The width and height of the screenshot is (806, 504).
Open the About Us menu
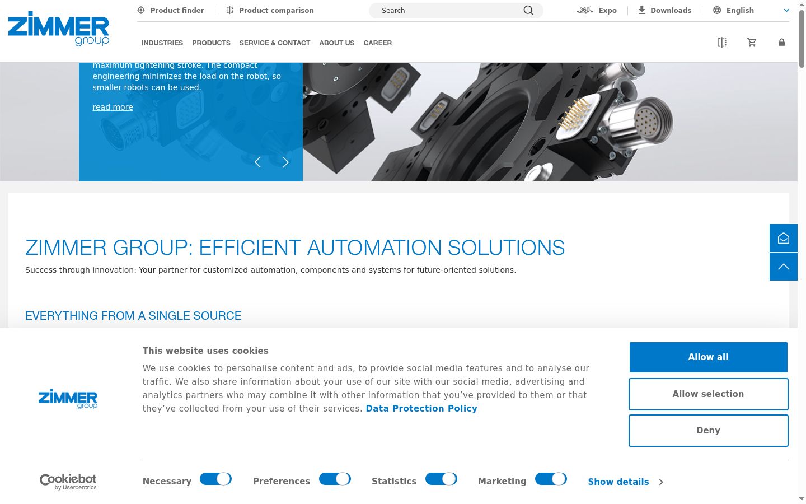click(x=337, y=43)
